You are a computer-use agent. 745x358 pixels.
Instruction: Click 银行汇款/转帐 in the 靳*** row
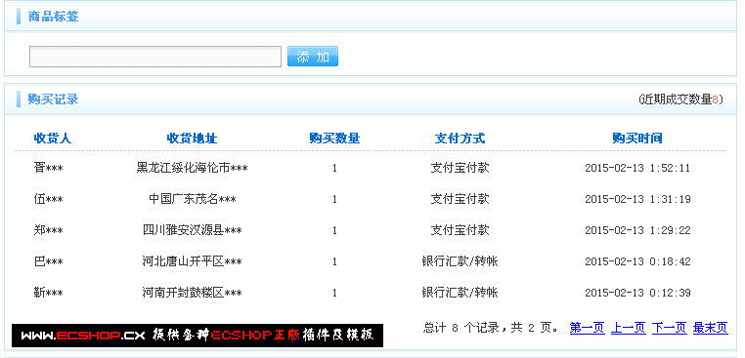460,293
